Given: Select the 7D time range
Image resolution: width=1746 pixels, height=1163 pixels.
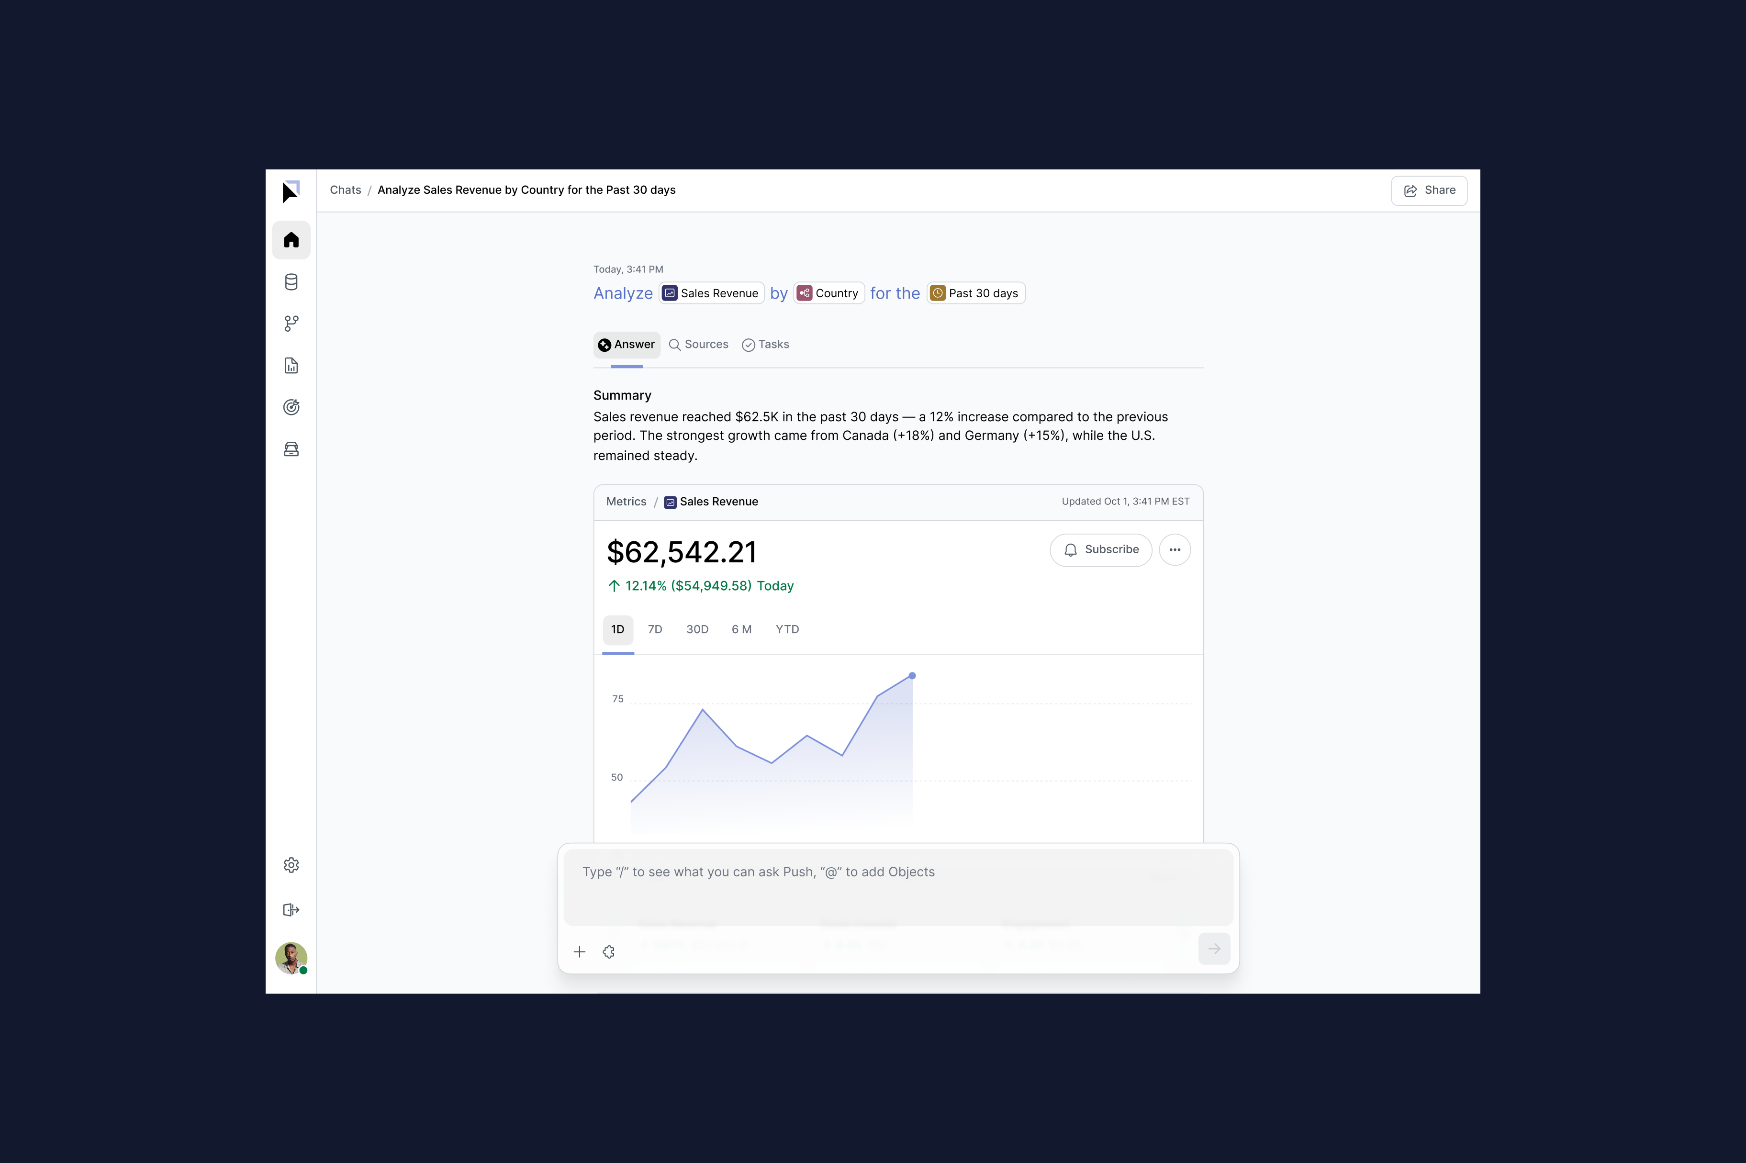Looking at the screenshot, I should coord(654,630).
